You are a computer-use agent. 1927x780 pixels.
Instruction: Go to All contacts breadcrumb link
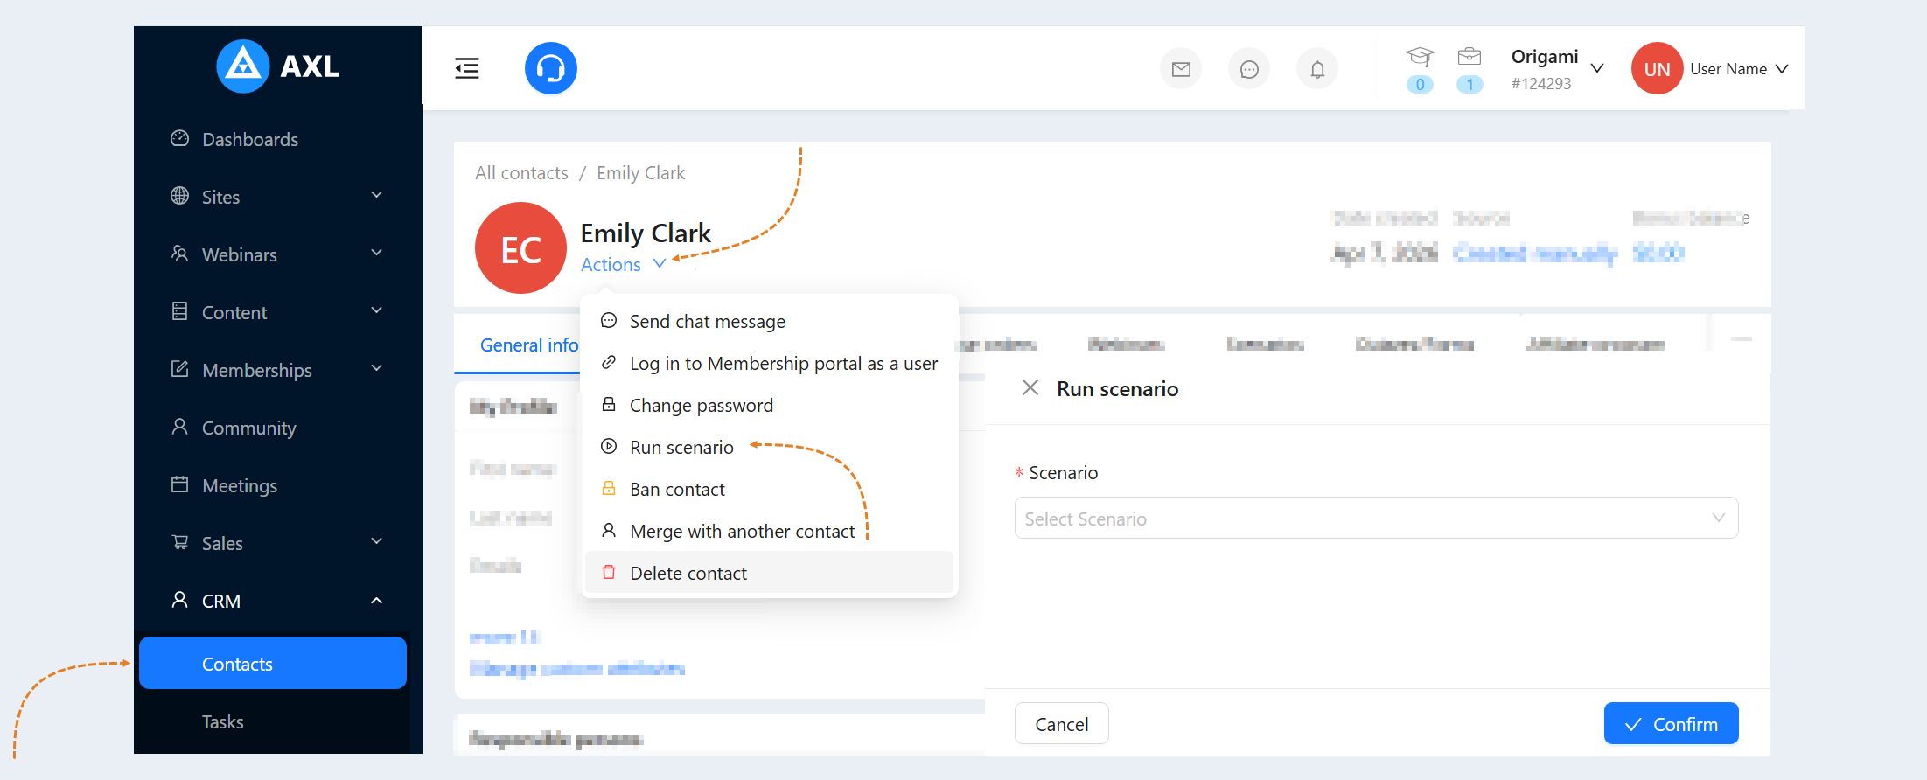click(521, 173)
